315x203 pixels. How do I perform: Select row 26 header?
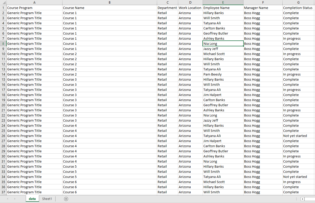[x=3, y=136]
